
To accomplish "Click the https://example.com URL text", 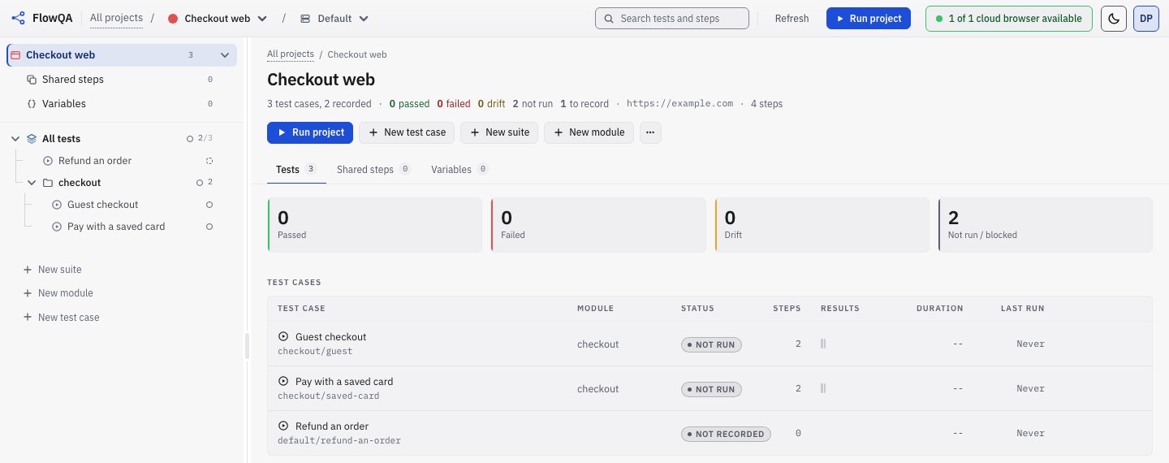I will (679, 104).
